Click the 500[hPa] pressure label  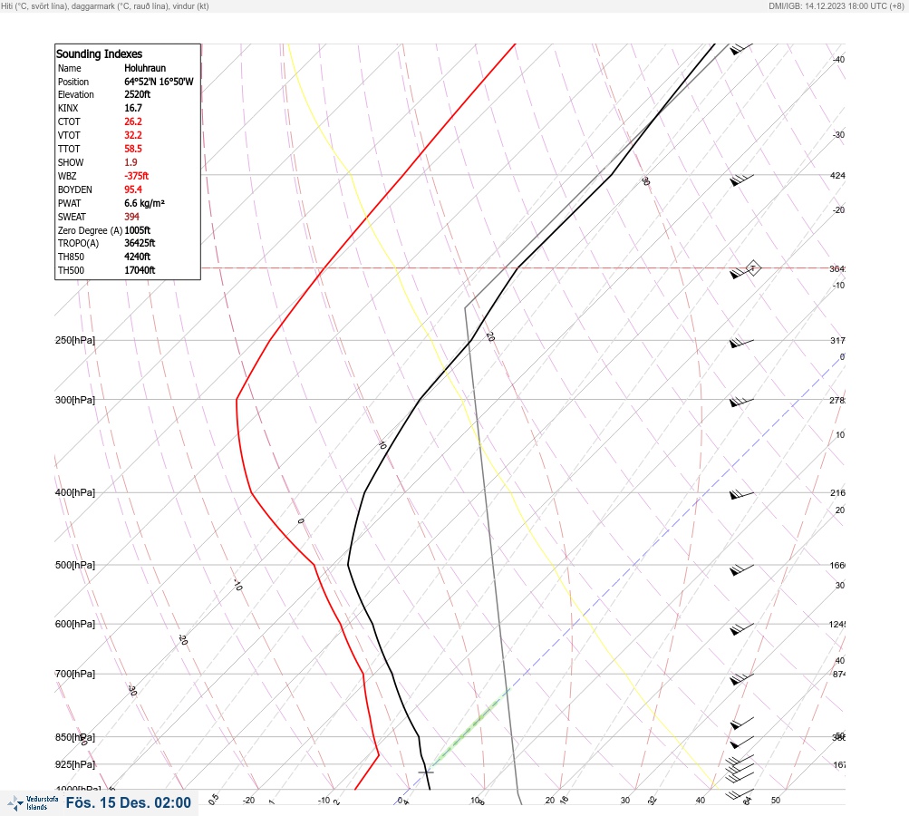[75, 565]
